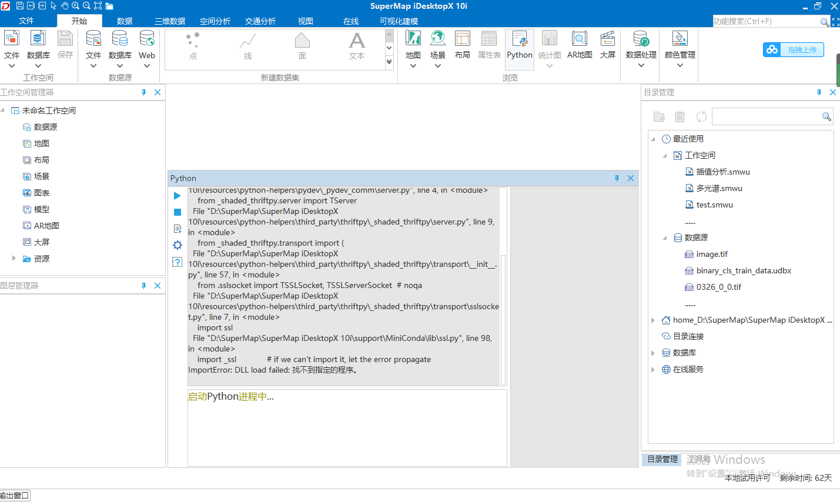Image resolution: width=840 pixels, height=502 pixels.
Task: Select 插值分析.smwu in recent workspaces
Action: (723, 172)
